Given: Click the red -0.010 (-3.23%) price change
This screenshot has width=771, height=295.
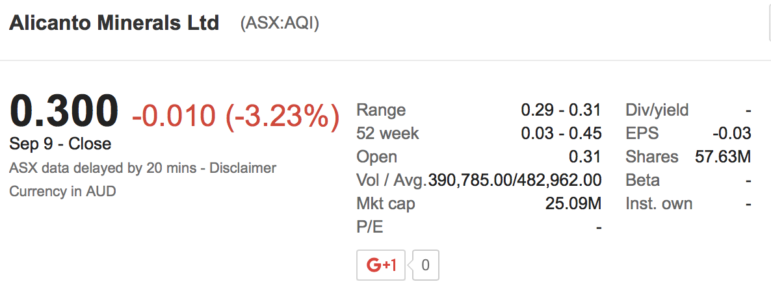Looking at the screenshot, I should click(x=235, y=116).
